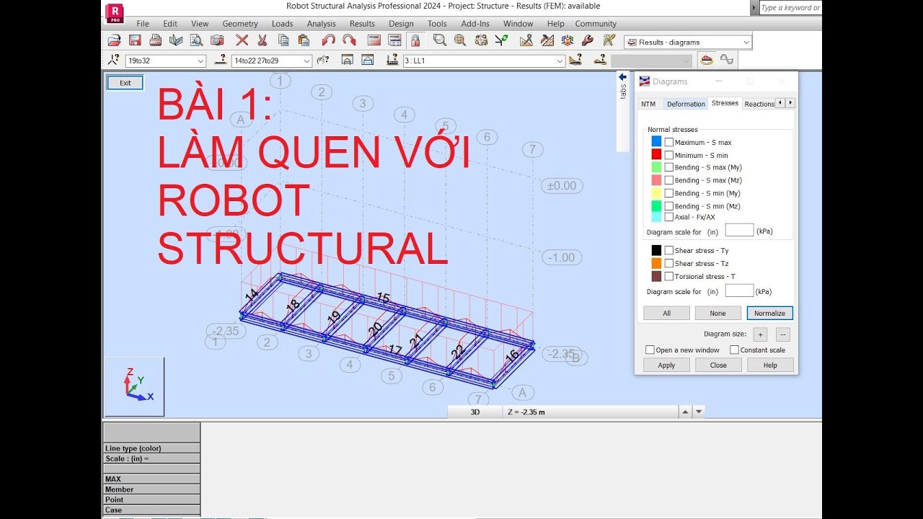The width and height of the screenshot is (923, 519).
Task: Click brown swatch for Torsional stress - T
Action: [x=656, y=276]
